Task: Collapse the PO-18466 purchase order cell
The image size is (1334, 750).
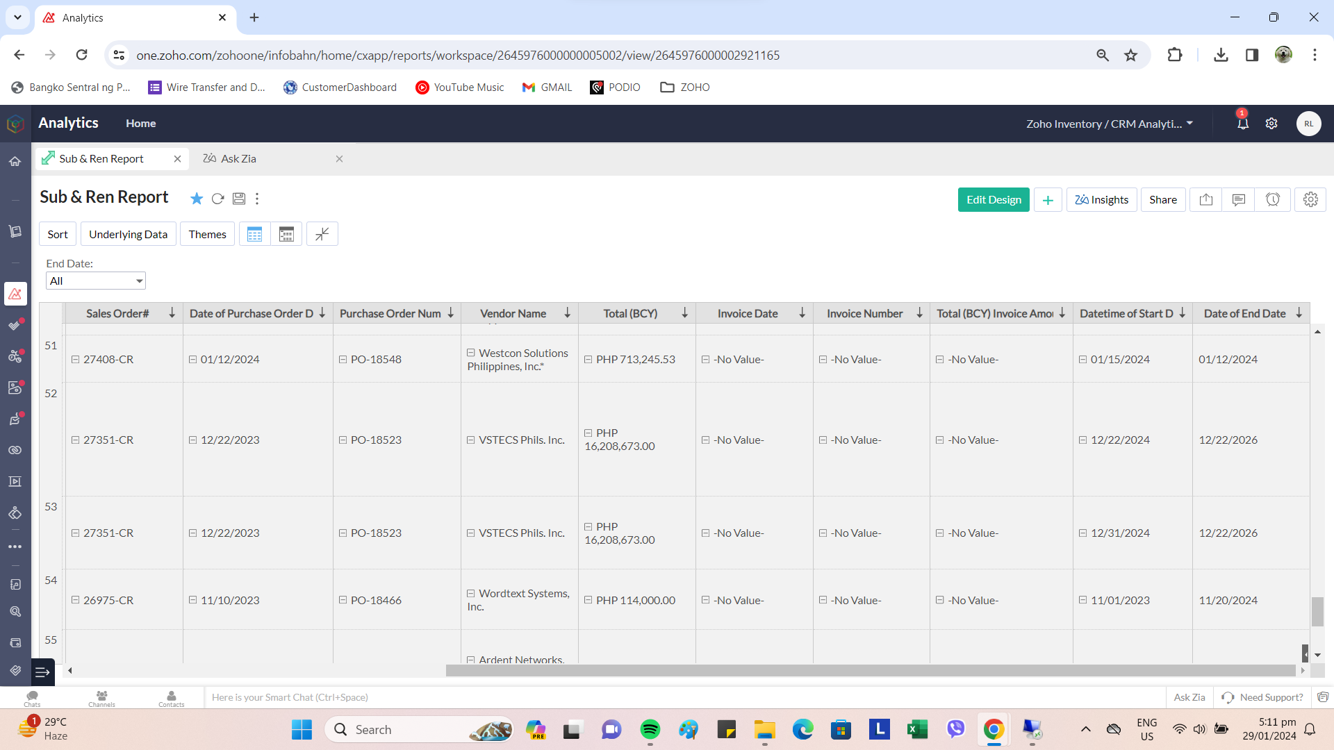Action: pos(343,600)
